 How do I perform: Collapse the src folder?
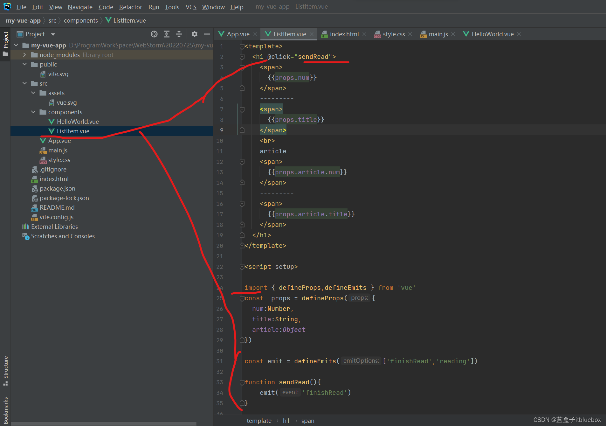click(x=25, y=83)
